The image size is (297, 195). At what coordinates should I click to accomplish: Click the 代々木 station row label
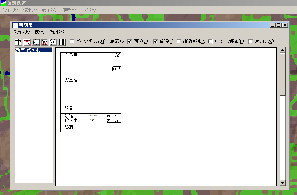tap(71, 120)
